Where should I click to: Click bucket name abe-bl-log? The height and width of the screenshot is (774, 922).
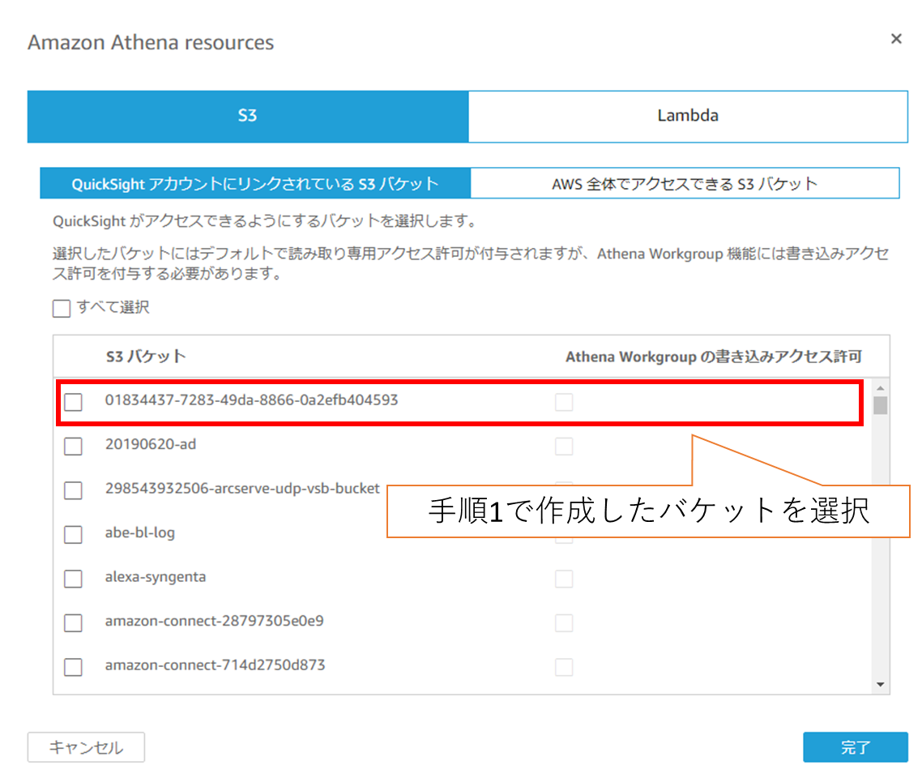[x=140, y=532]
